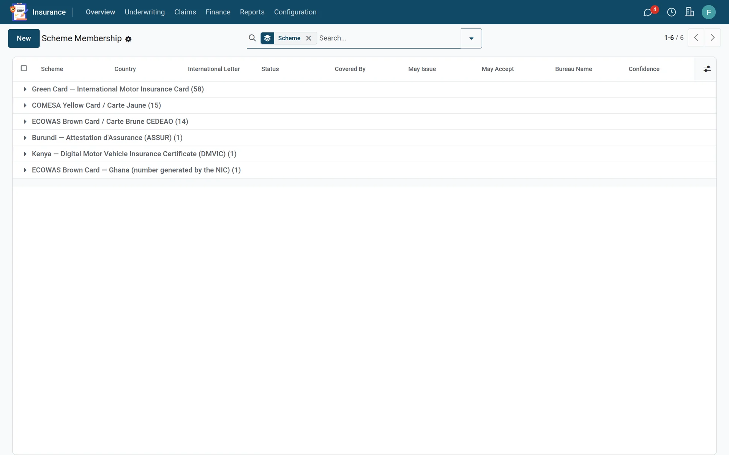This screenshot has width=729, height=455.
Task: Sort by International Letter column
Action: coord(214,69)
